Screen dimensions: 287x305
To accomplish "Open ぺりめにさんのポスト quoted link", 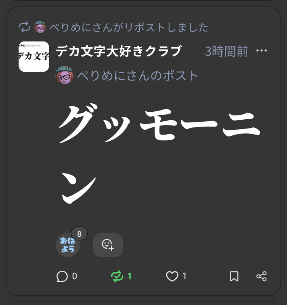I will click(x=137, y=75).
